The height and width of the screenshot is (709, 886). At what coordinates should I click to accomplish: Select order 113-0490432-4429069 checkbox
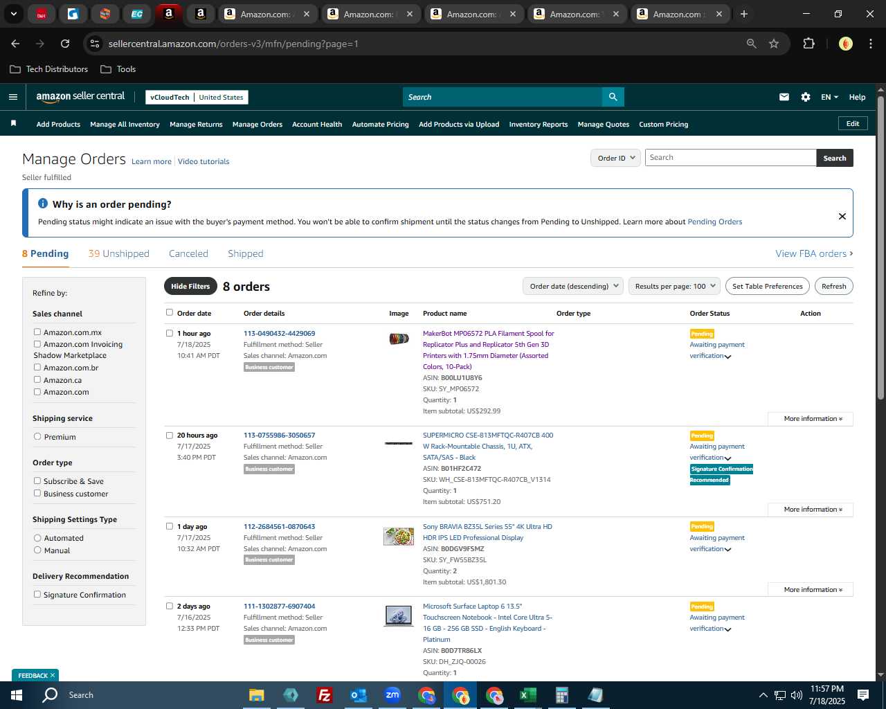tap(170, 333)
